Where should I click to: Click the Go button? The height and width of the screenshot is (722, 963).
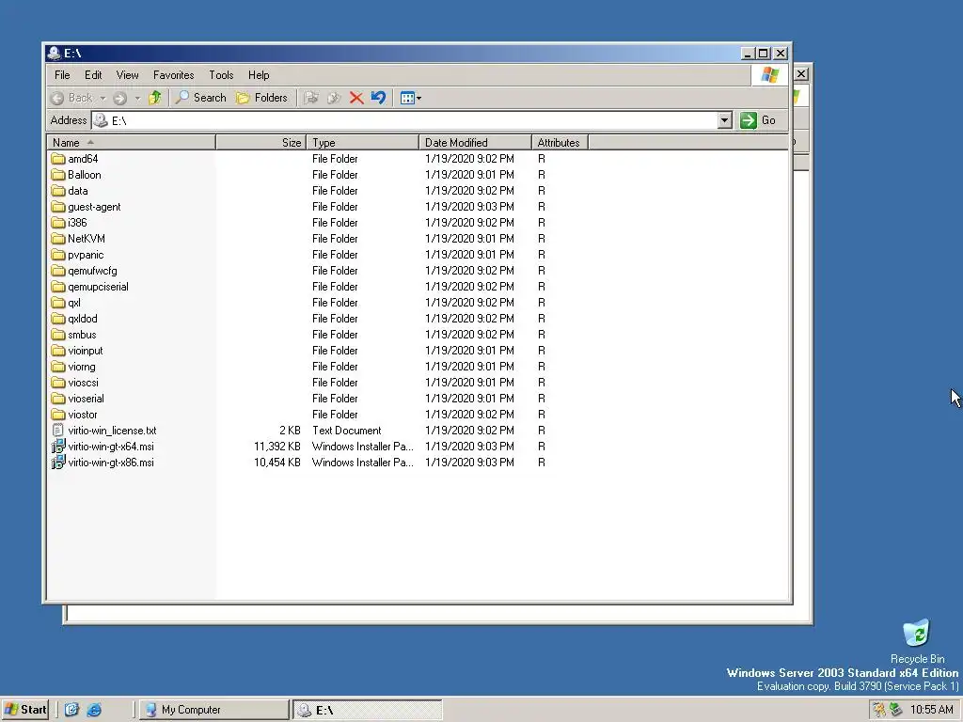coord(759,120)
